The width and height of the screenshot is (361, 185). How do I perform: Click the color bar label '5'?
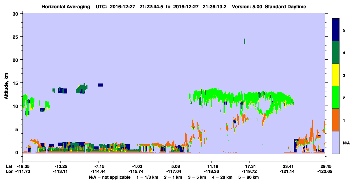pos(344,30)
